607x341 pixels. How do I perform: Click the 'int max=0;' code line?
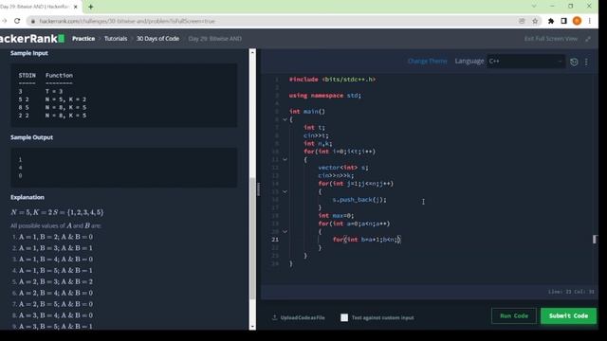tap(336, 216)
